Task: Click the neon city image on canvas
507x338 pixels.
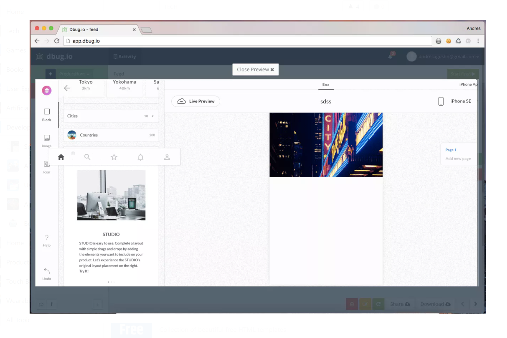Action: (326, 145)
